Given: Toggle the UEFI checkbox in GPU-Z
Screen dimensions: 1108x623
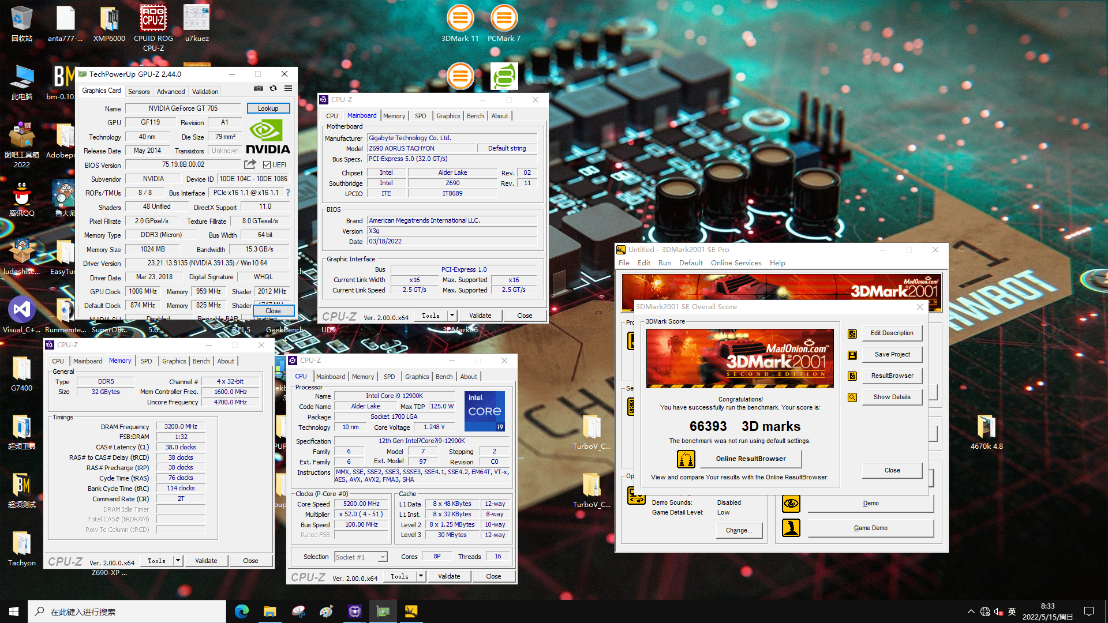Looking at the screenshot, I should coord(267,165).
